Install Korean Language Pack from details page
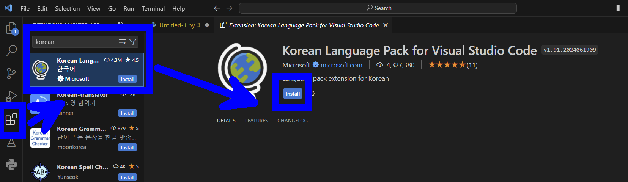628x182 pixels. click(293, 94)
